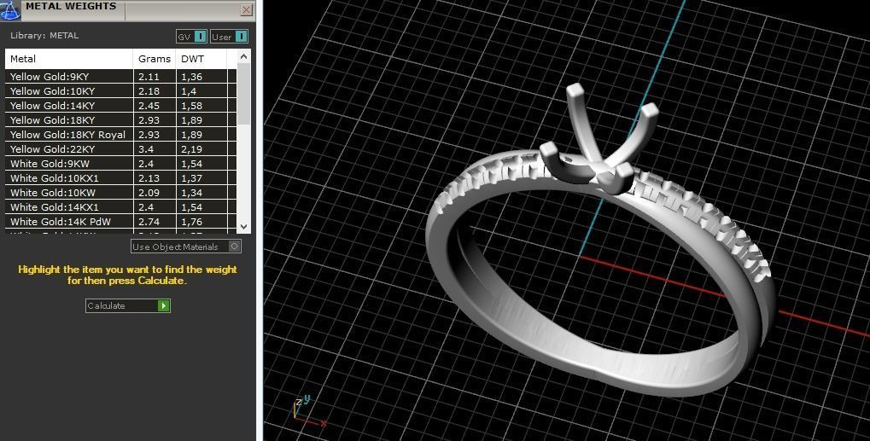Click the 2.74 grams value cell
This screenshot has width=870, height=441.
click(155, 222)
